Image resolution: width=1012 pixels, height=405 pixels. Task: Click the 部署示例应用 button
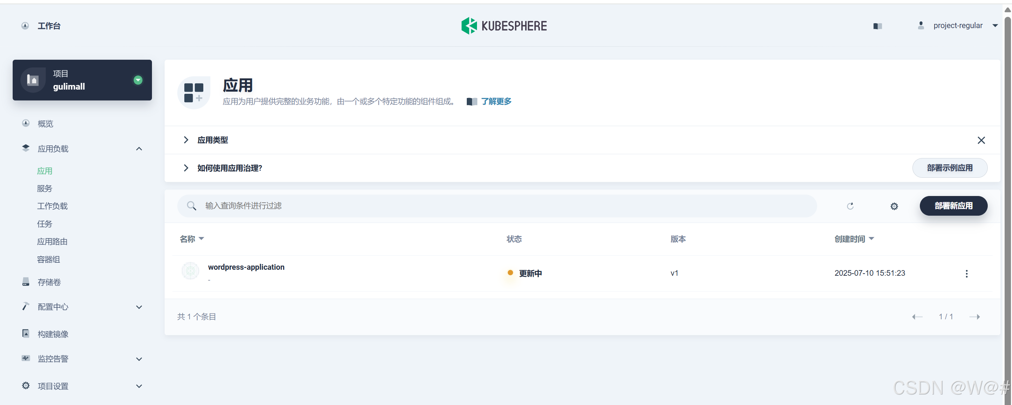point(949,168)
